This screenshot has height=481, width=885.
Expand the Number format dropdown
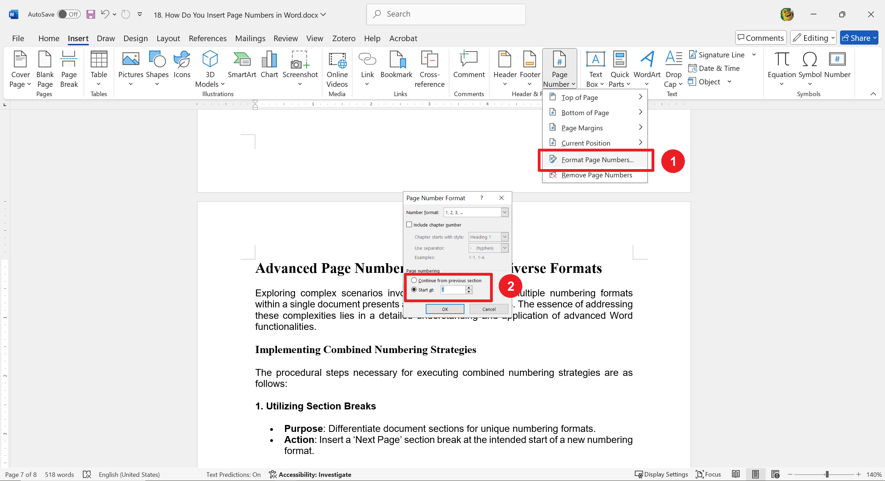coord(504,212)
